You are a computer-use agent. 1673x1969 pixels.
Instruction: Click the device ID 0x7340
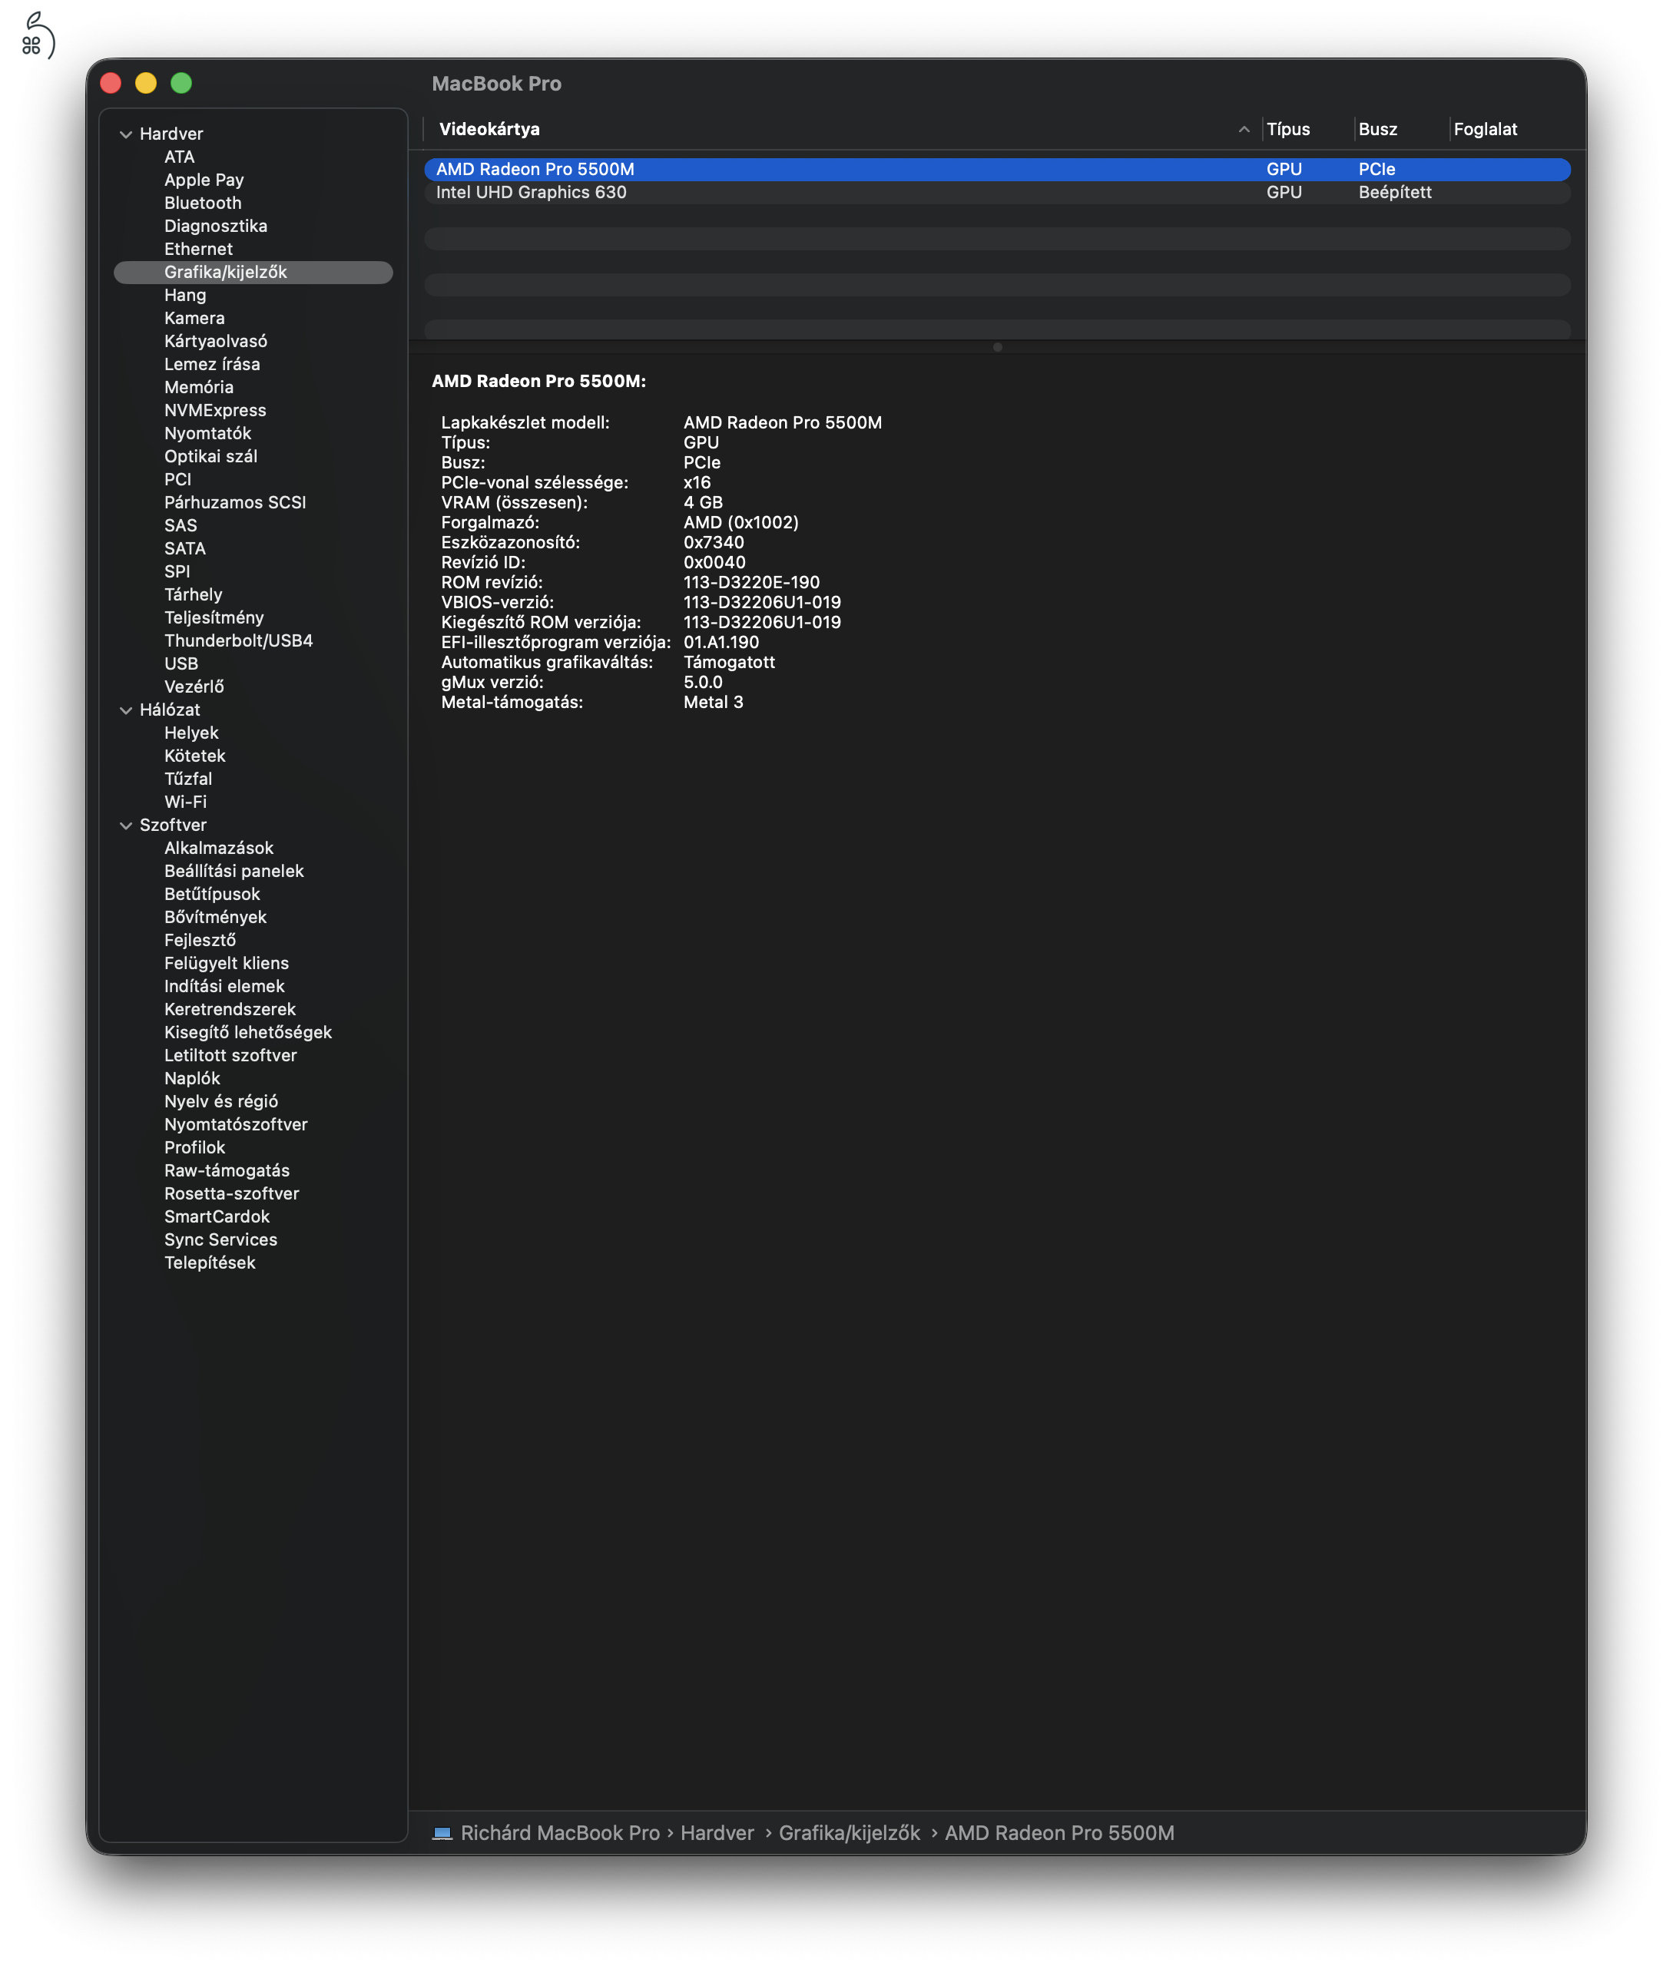pyautogui.click(x=713, y=542)
